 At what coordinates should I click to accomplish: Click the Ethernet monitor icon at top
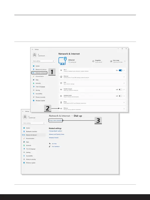tap(63, 61)
